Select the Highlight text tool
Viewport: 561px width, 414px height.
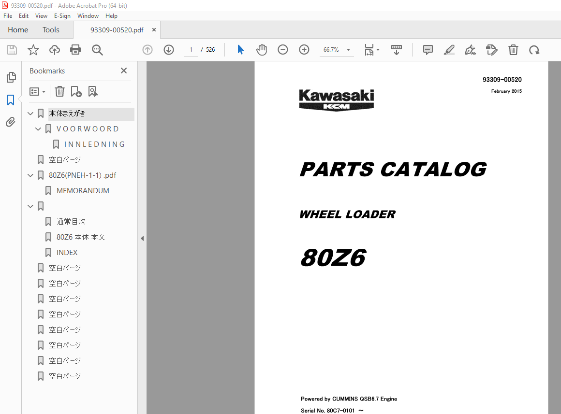coord(449,50)
